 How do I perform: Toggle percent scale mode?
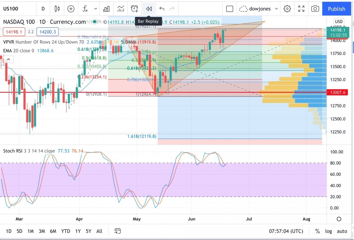click(317, 231)
